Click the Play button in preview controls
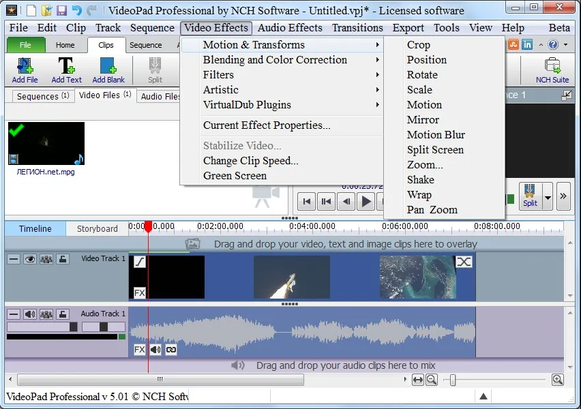 click(366, 202)
